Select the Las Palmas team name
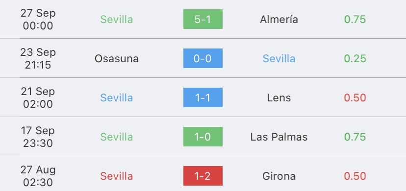This screenshot has height=191, width=406. click(x=279, y=137)
